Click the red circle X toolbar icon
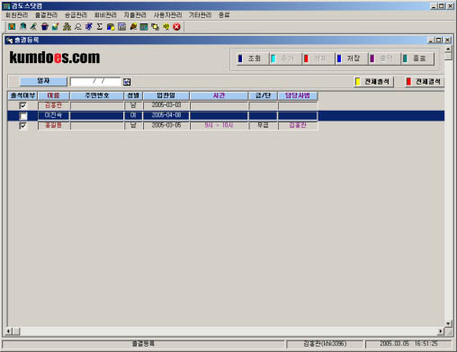The height and width of the screenshot is (352, 457). (177, 27)
